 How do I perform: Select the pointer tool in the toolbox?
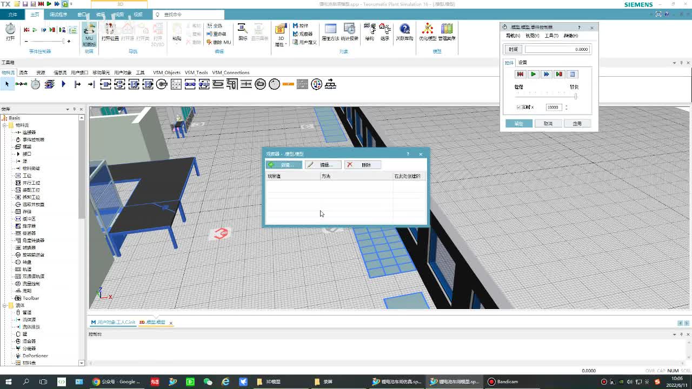tap(7, 84)
